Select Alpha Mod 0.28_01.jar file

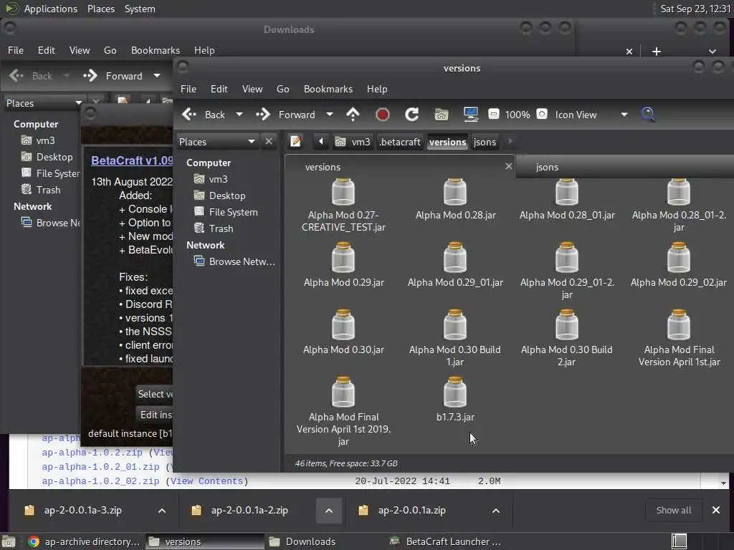click(x=567, y=199)
